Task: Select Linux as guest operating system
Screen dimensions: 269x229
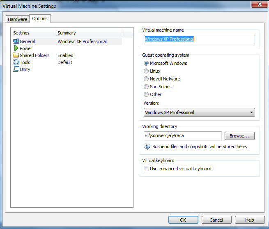Action: (146, 71)
